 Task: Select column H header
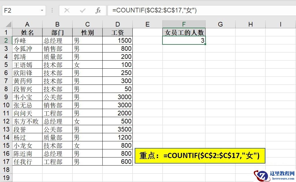pyautogui.click(x=251, y=24)
